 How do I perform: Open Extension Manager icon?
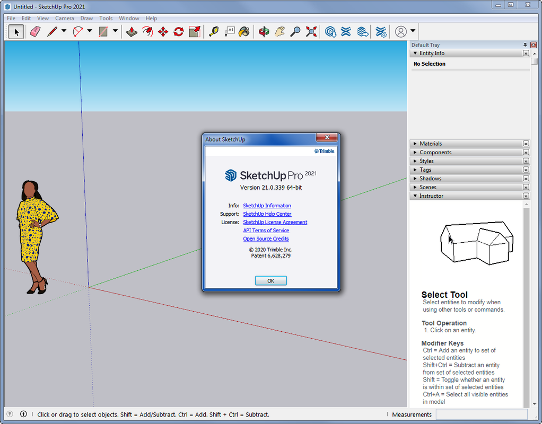point(381,32)
